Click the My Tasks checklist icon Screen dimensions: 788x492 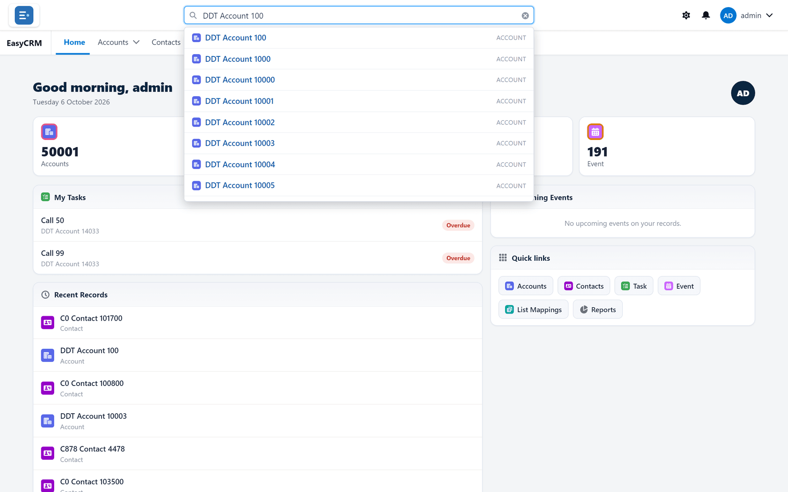[x=45, y=197]
